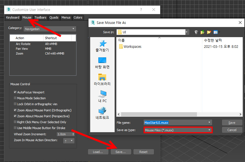Viewport: 245px width, 162px height.
Task: Click the help question mark in Customize dialog
Action: (141, 10)
